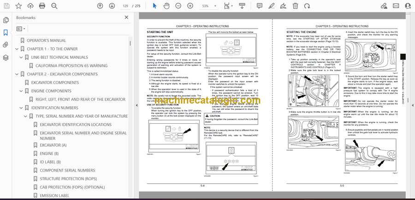
Task: Activate the hand pan tool
Action: [166, 6]
